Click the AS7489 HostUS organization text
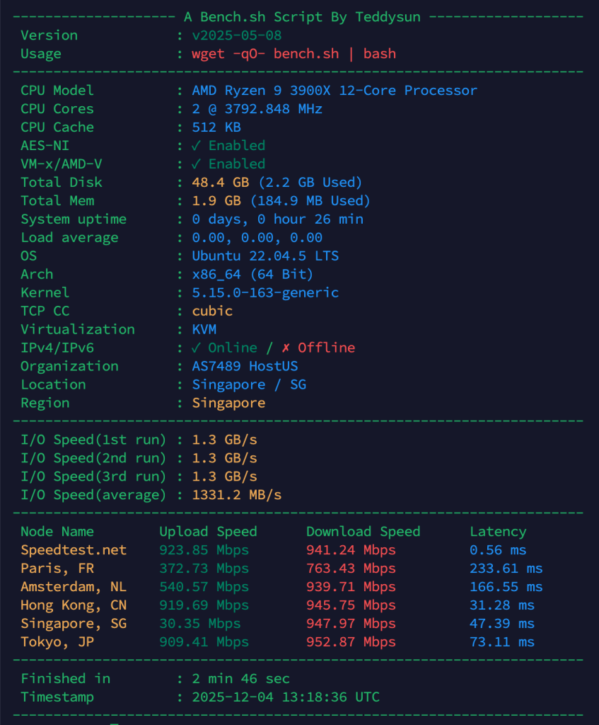 point(245,367)
